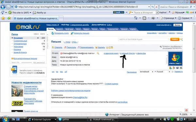Image resolution: width=196 pixels, height=122 pixels.
Task: Open the Входящие folder
Action: pos(18,38)
